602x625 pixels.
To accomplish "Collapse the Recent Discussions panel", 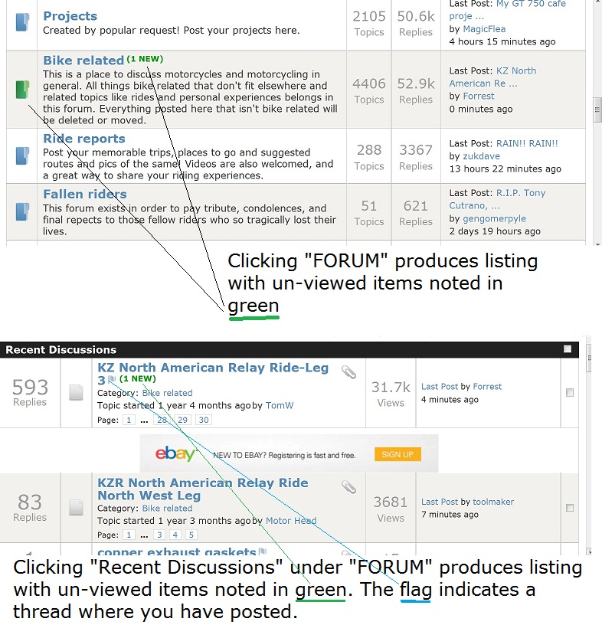I will pos(568,349).
